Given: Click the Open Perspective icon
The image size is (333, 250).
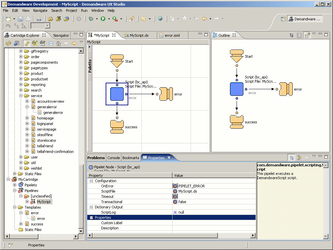Looking at the screenshot, I should (283, 19).
